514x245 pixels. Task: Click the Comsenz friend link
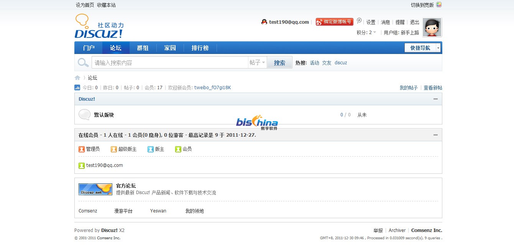click(x=88, y=211)
